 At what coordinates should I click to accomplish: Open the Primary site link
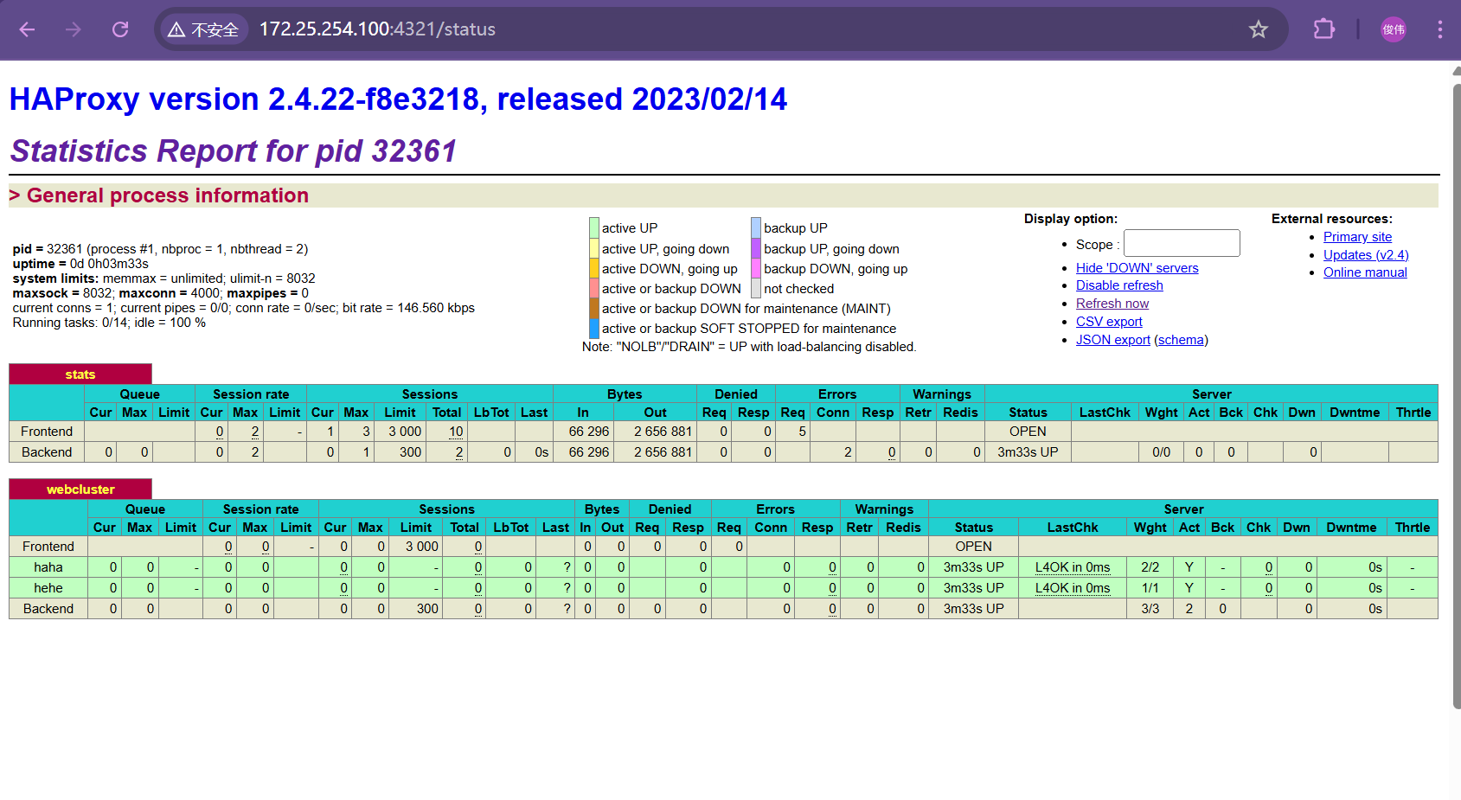click(x=1357, y=237)
